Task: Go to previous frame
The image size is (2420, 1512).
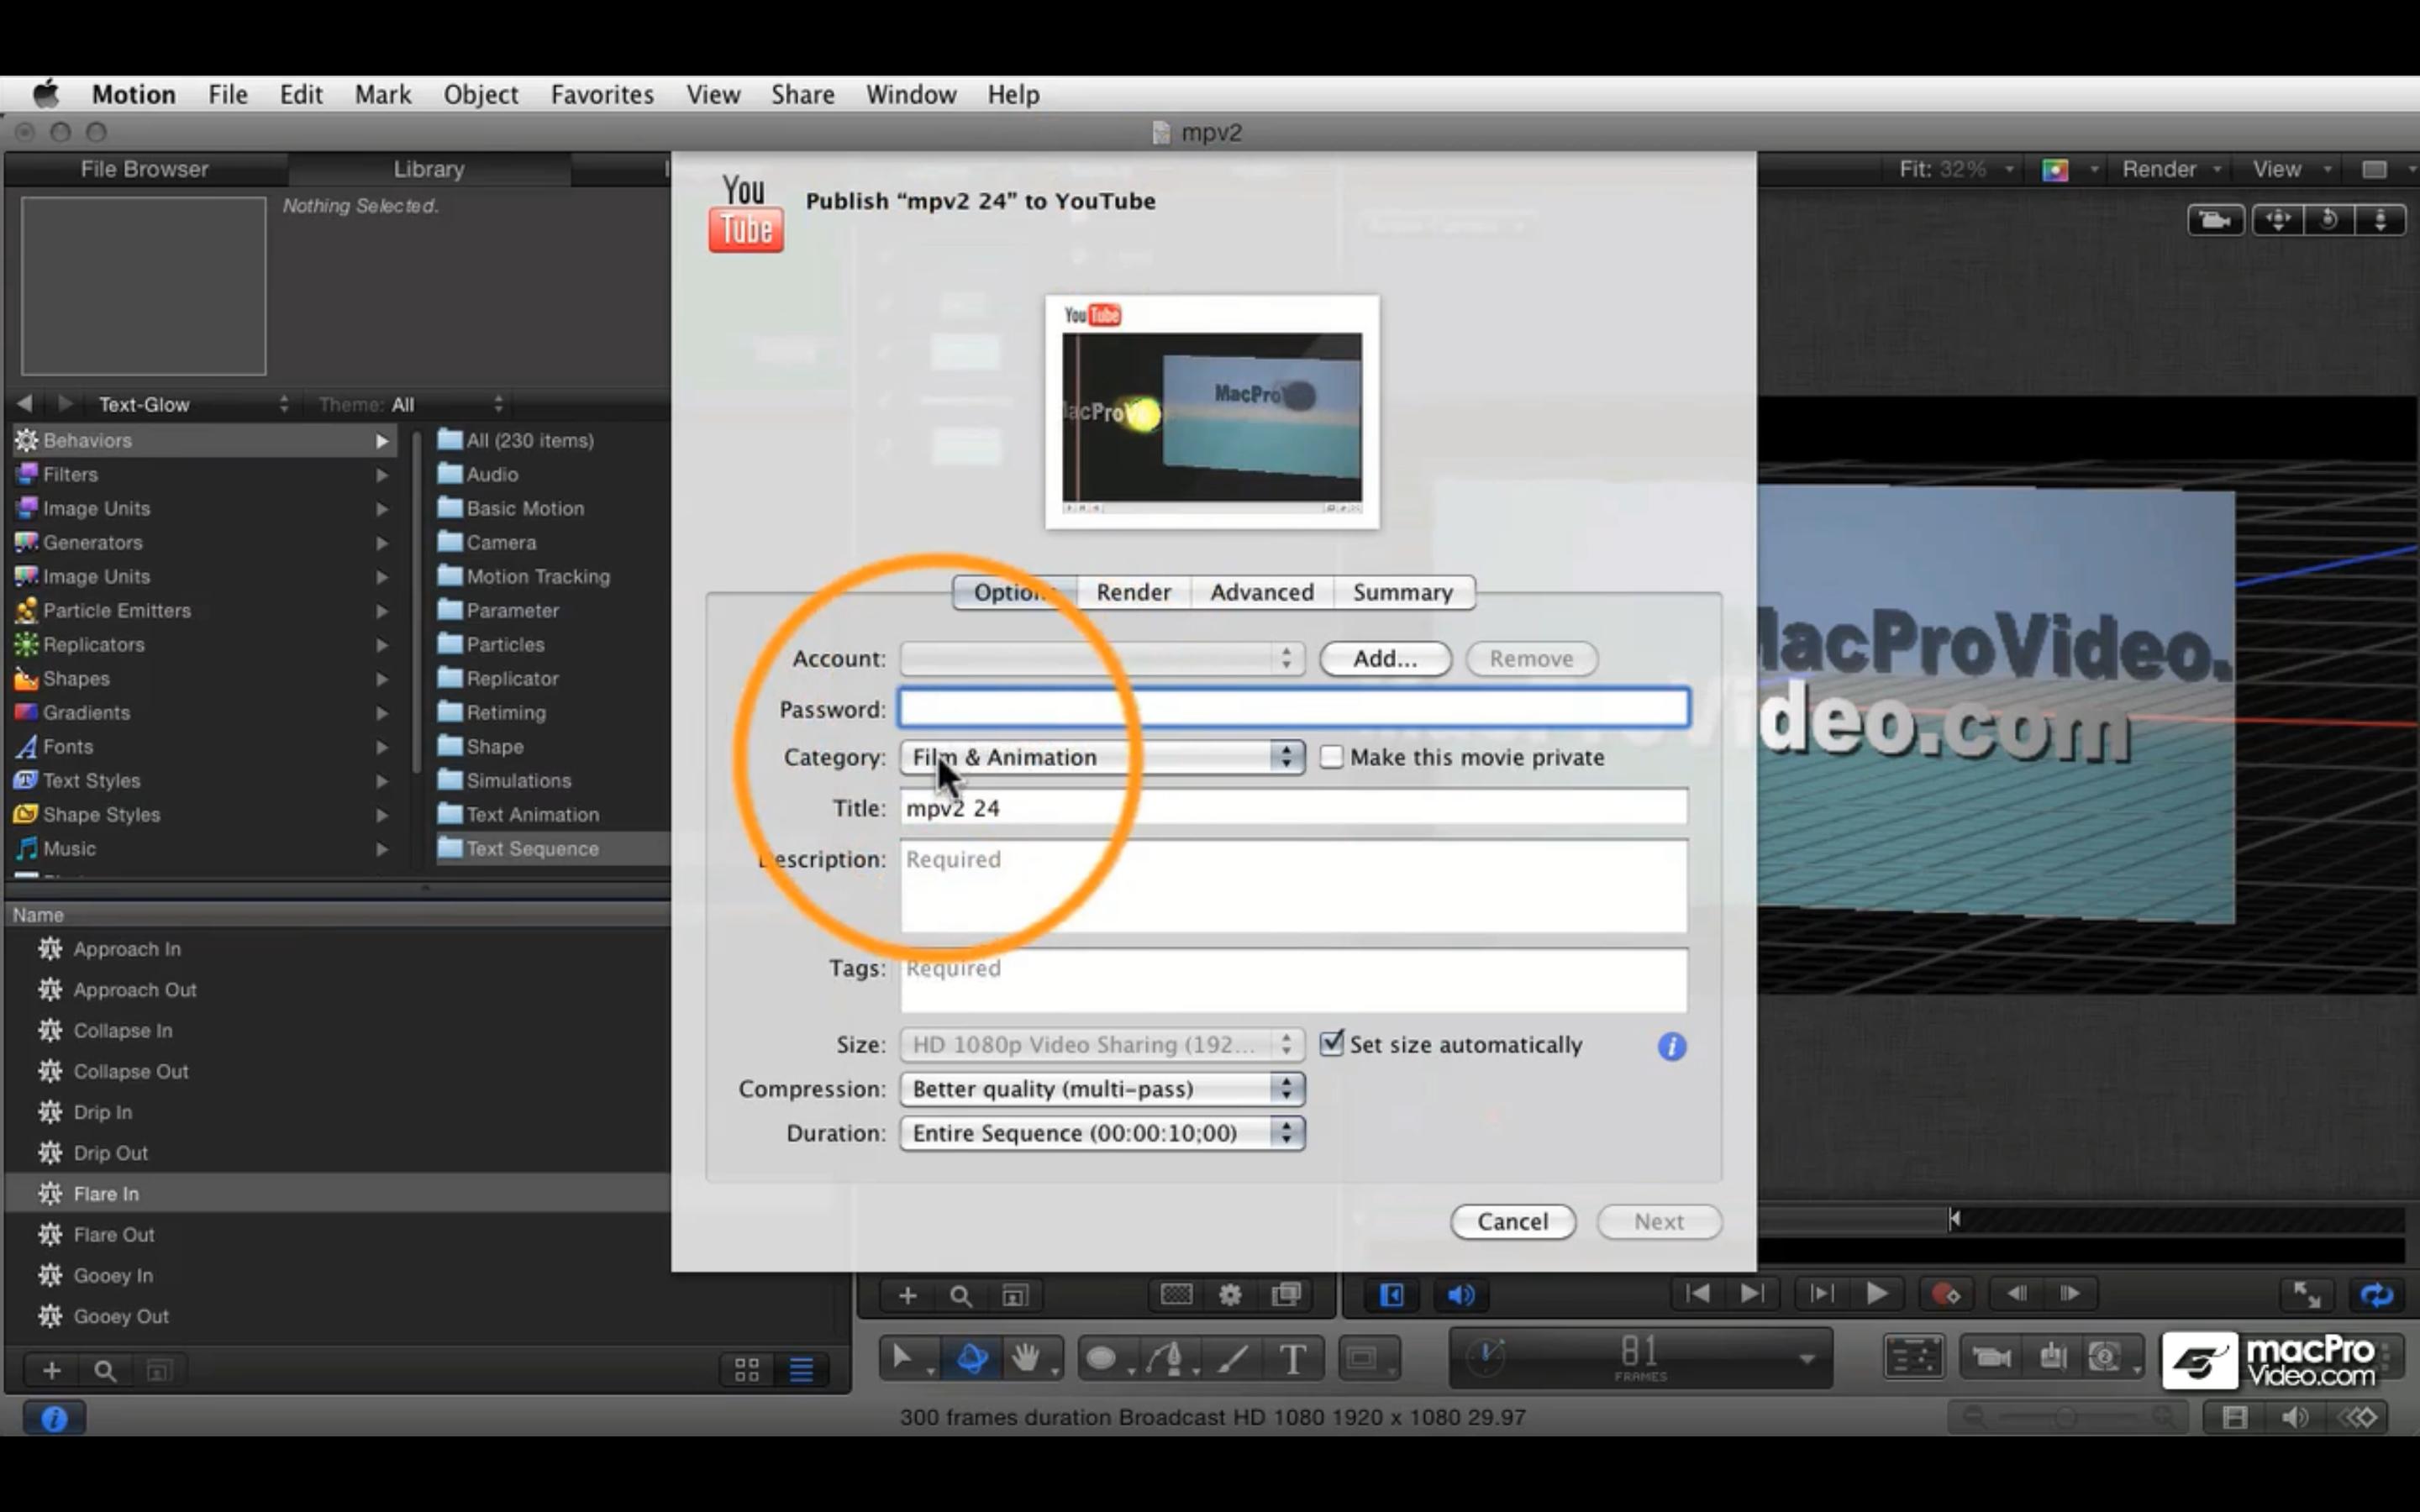Action: pos(2017,1294)
